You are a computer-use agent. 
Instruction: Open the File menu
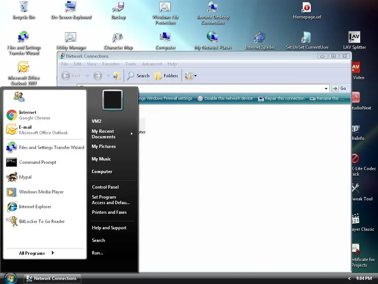coord(64,64)
